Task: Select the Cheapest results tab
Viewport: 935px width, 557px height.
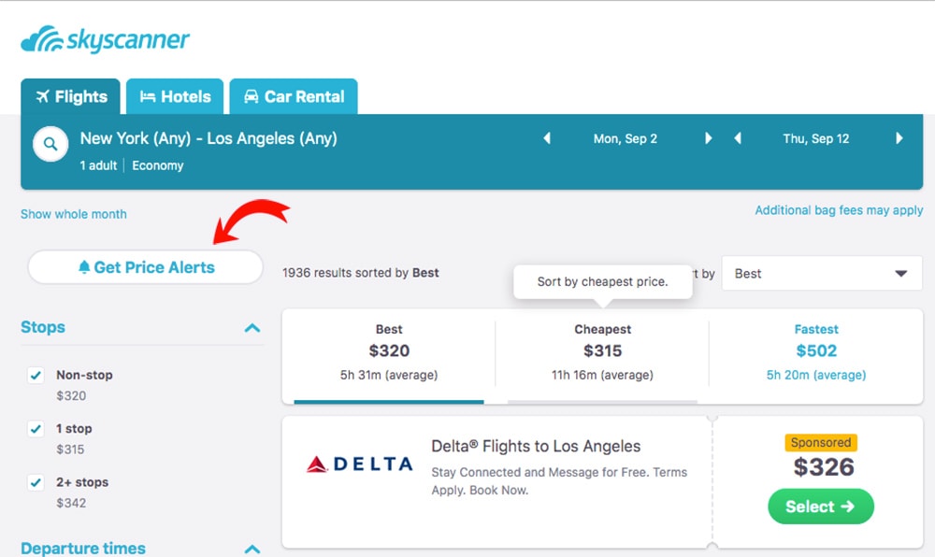Action: pyautogui.click(x=602, y=351)
